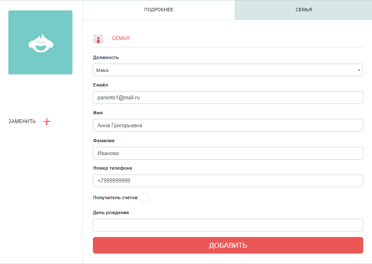372x264 pixels.
Task: Click the empty День рождения field
Action: point(228,225)
